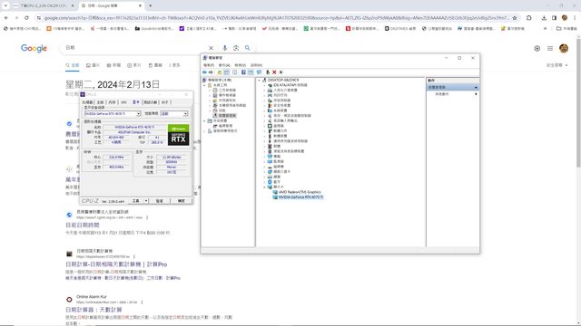Click the Chrome address bar URL
The width and height of the screenshot is (581, 326).
276,18
